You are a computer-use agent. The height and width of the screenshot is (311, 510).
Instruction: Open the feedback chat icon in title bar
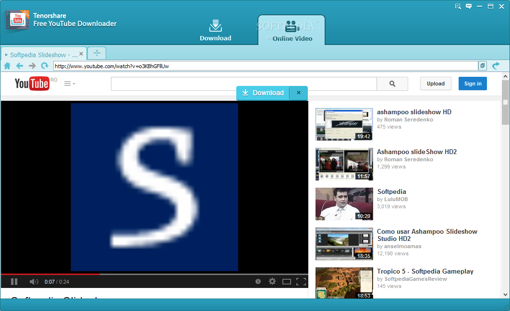point(469,7)
